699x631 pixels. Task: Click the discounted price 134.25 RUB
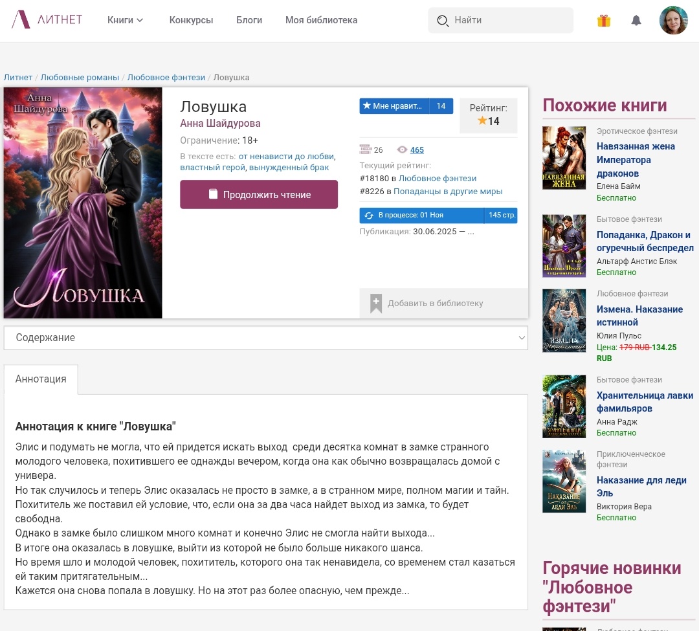[x=637, y=353]
